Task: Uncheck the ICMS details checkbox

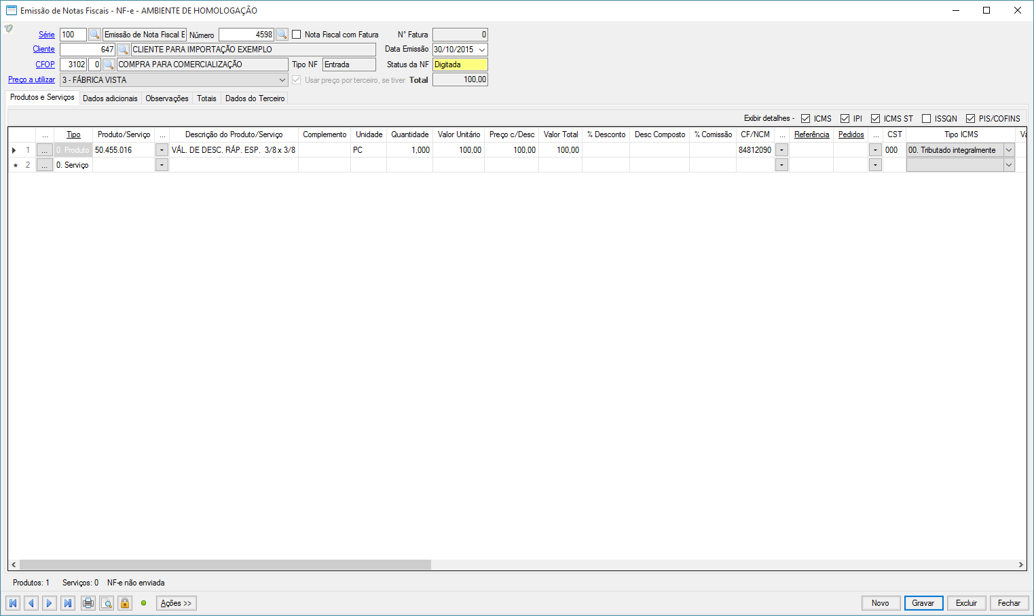Action: 806,118
